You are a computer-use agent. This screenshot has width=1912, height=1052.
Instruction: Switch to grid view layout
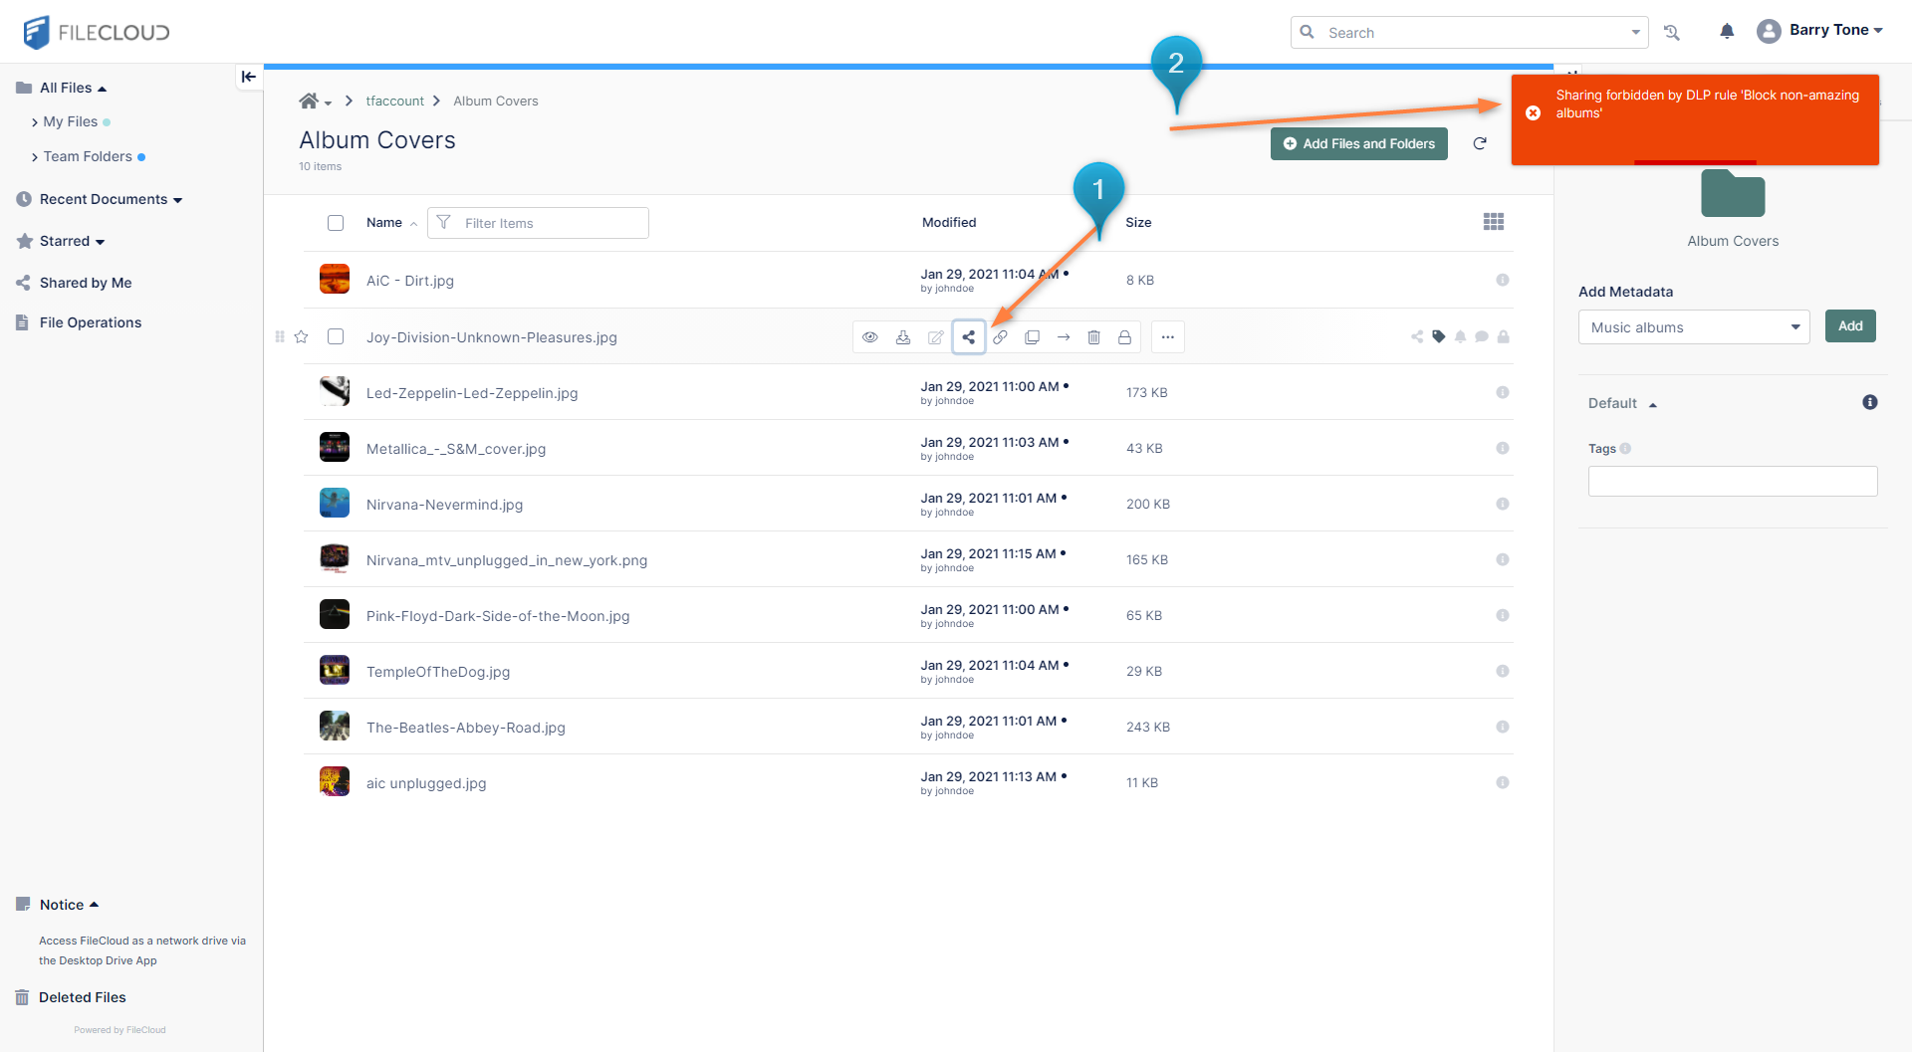(1494, 222)
